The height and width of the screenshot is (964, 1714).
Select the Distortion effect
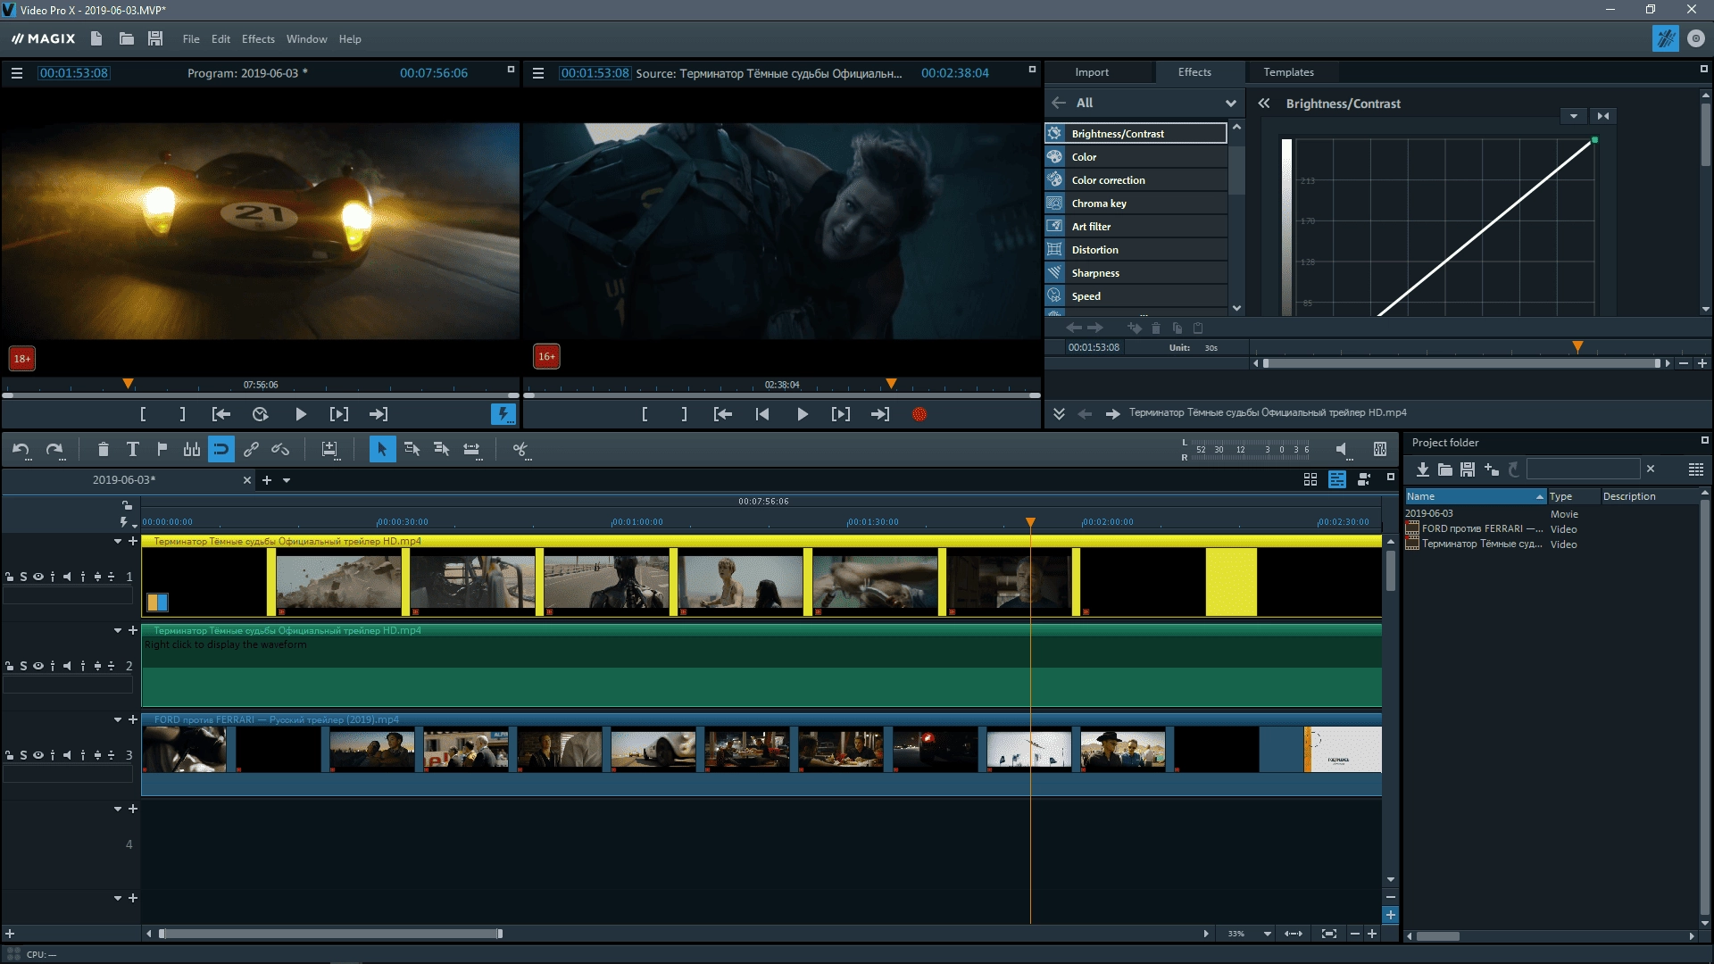(x=1136, y=250)
